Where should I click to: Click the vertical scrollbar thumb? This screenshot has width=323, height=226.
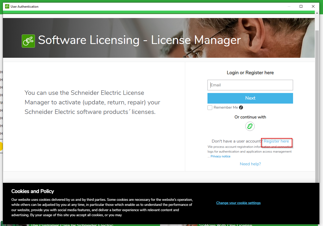coord(317,106)
